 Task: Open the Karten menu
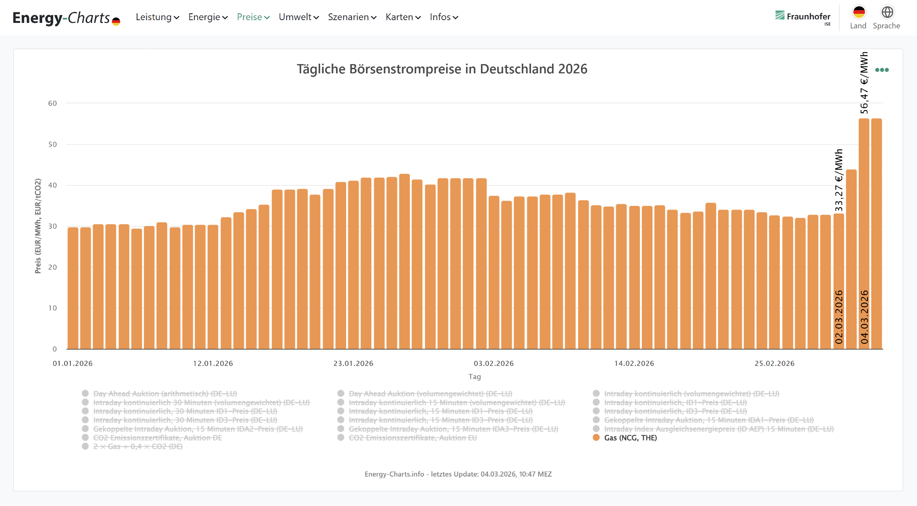(403, 17)
